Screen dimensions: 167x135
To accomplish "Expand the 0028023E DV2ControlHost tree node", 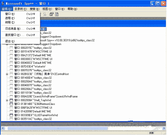I will (x=7, y=74).
